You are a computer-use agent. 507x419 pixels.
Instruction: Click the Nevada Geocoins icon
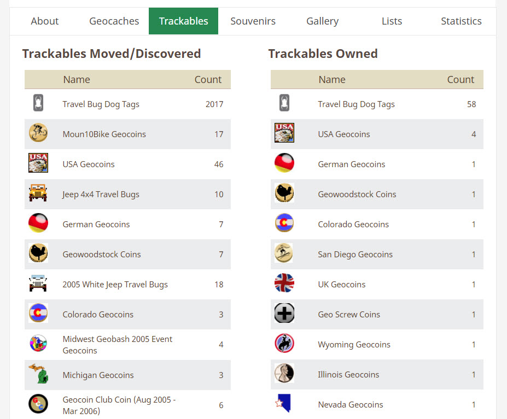click(283, 404)
